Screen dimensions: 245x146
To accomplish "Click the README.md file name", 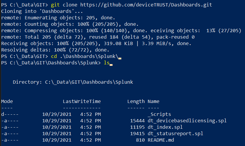I will [161, 140].
